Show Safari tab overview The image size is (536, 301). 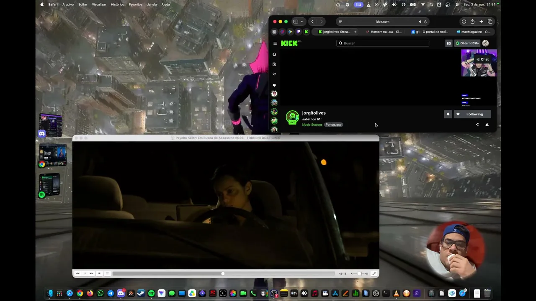pyautogui.click(x=490, y=22)
